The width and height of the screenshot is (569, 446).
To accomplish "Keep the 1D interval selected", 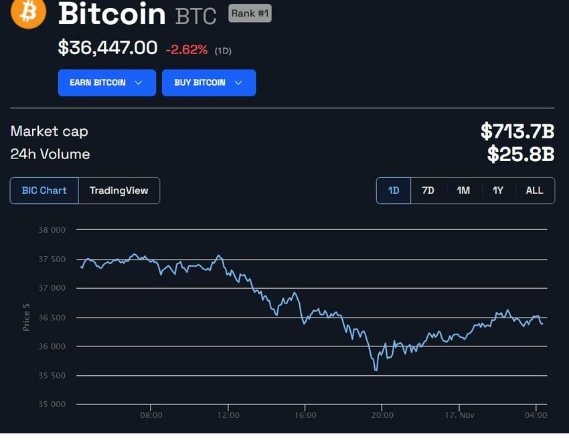I will (393, 191).
